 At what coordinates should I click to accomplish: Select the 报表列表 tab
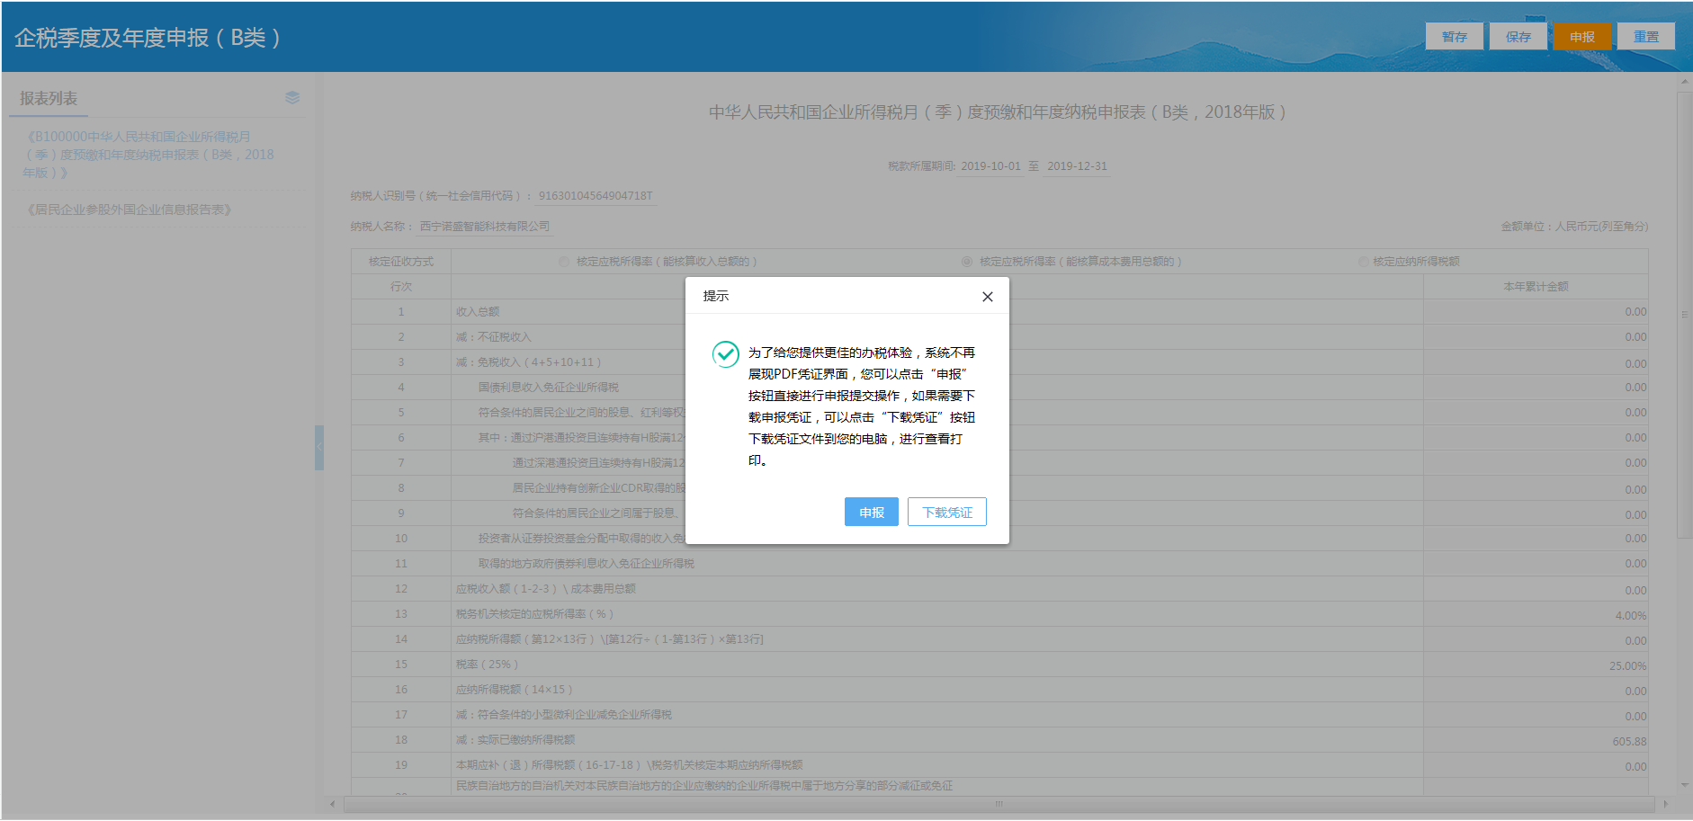[48, 97]
